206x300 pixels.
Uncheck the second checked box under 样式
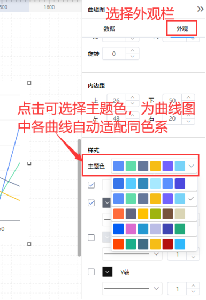(91, 203)
